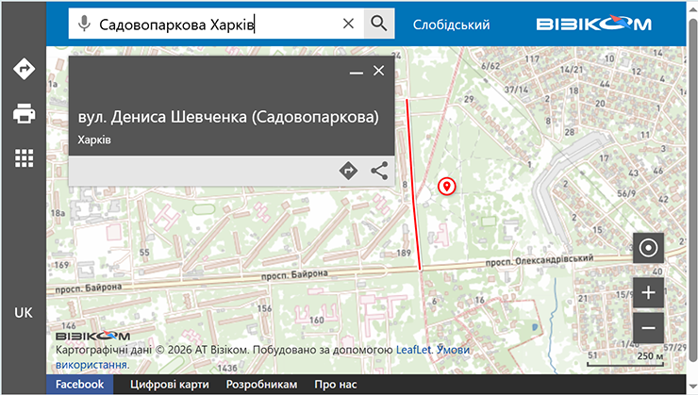Open Про нас footer item
This screenshot has height=395, width=698.
[x=335, y=385]
